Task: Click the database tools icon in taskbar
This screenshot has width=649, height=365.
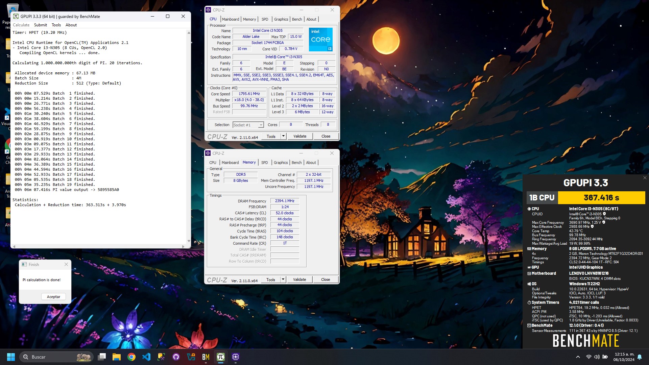Action: (161, 357)
